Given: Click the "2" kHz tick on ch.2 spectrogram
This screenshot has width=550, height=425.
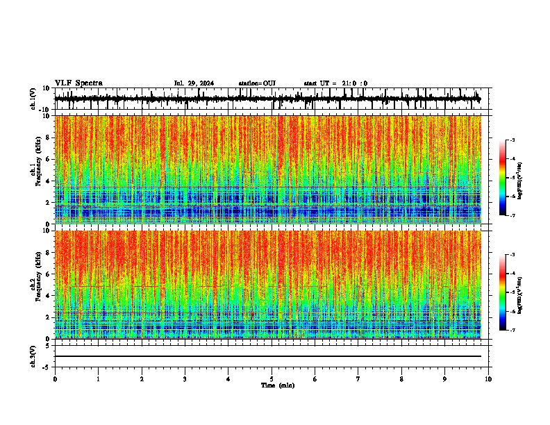Looking at the screenshot, I should [49, 317].
